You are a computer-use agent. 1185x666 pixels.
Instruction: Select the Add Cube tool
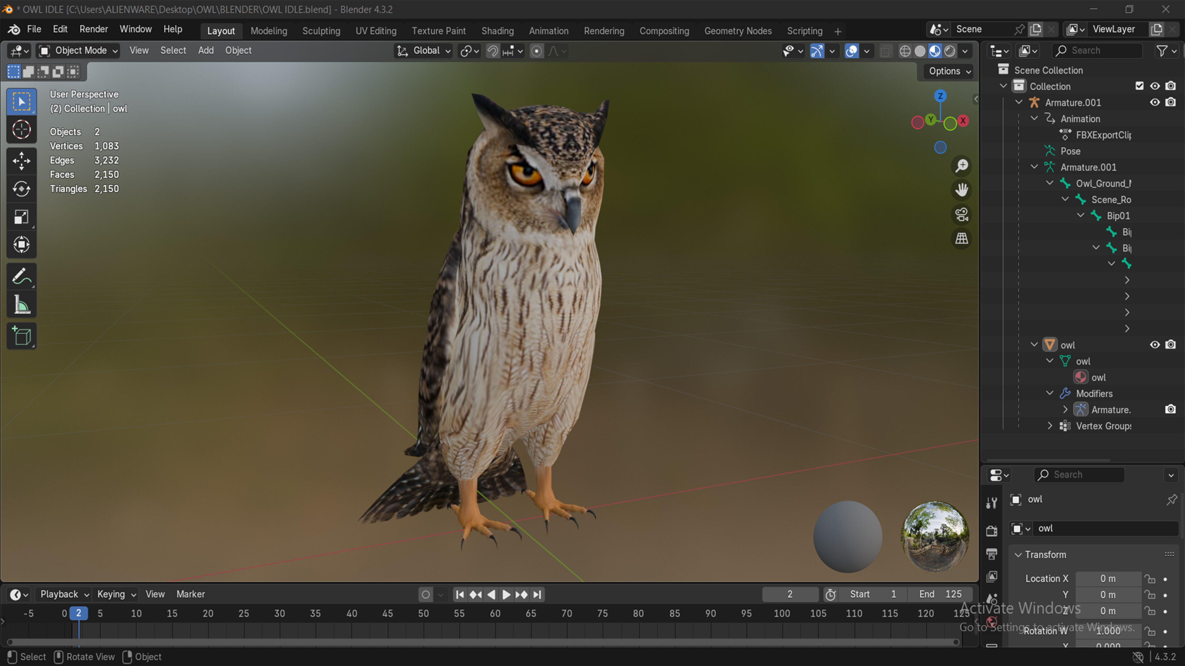[21, 336]
